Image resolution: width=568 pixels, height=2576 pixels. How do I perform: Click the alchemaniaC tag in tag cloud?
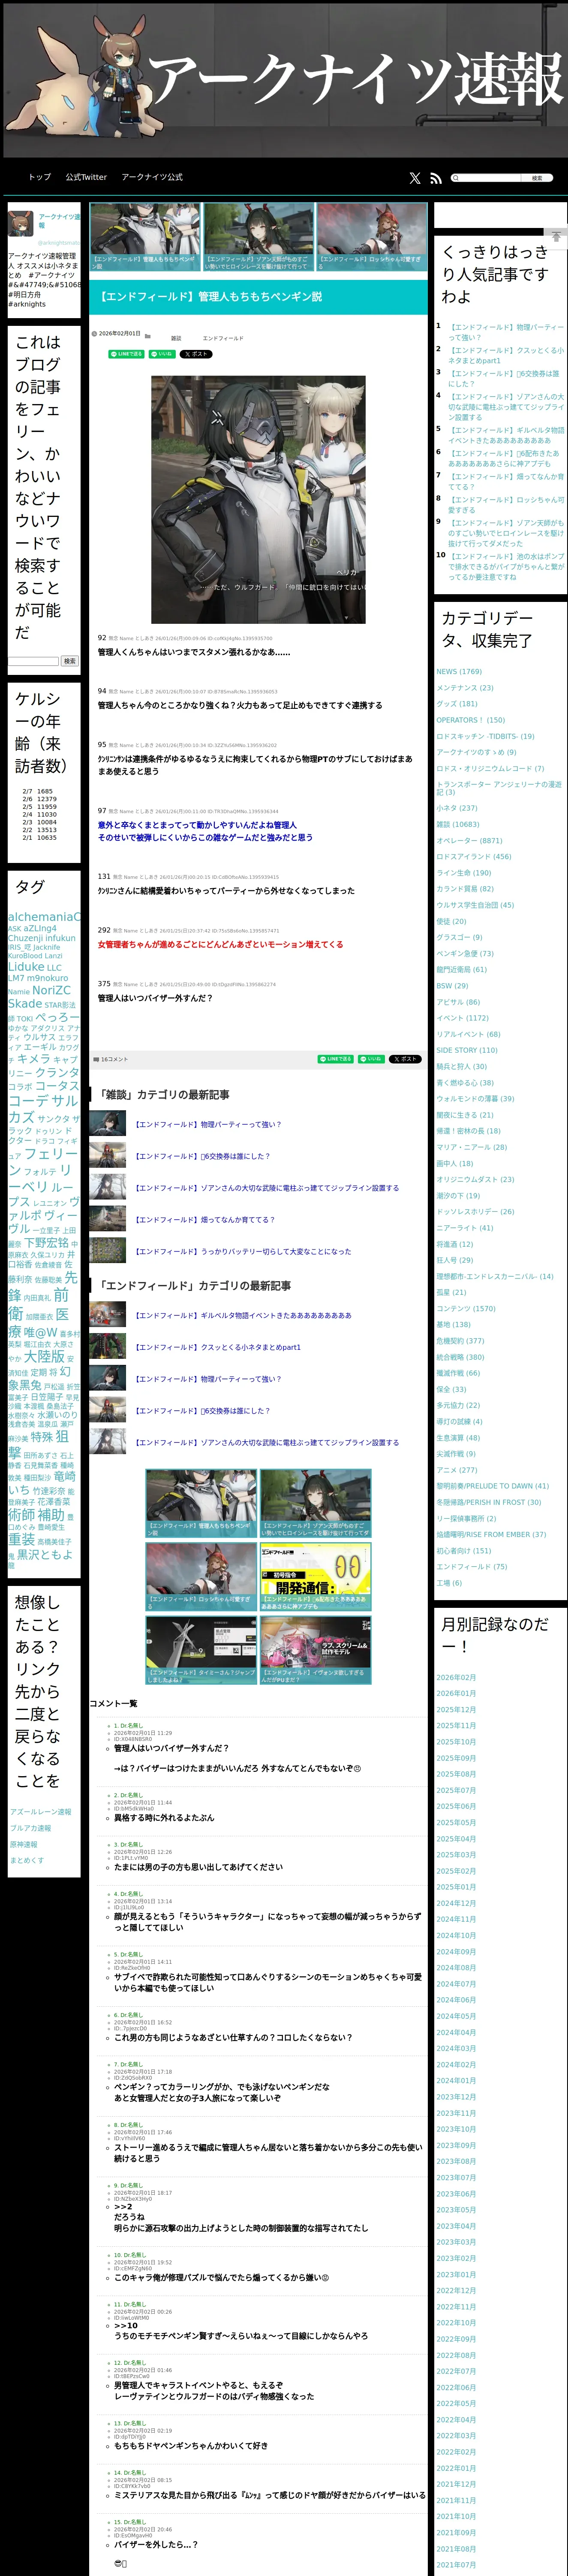44,916
